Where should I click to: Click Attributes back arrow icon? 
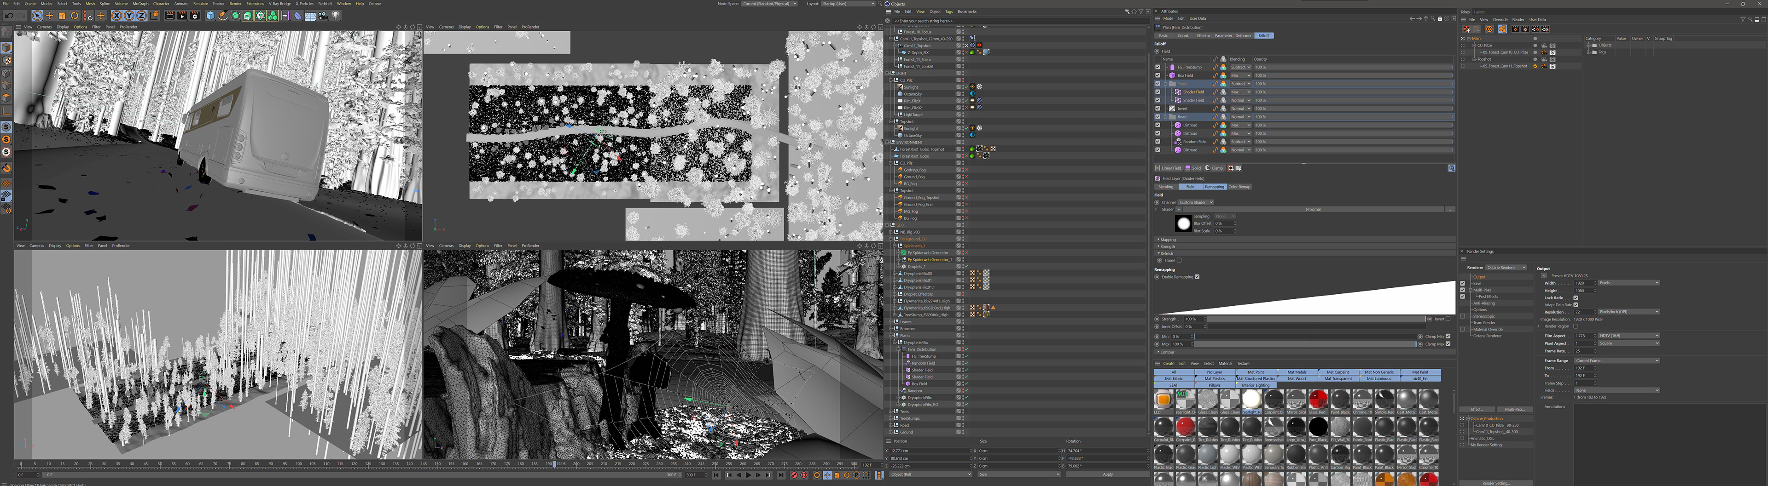pyautogui.click(x=1413, y=18)
